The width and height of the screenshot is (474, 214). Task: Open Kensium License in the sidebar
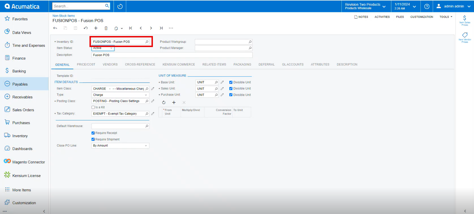(24, 175)
